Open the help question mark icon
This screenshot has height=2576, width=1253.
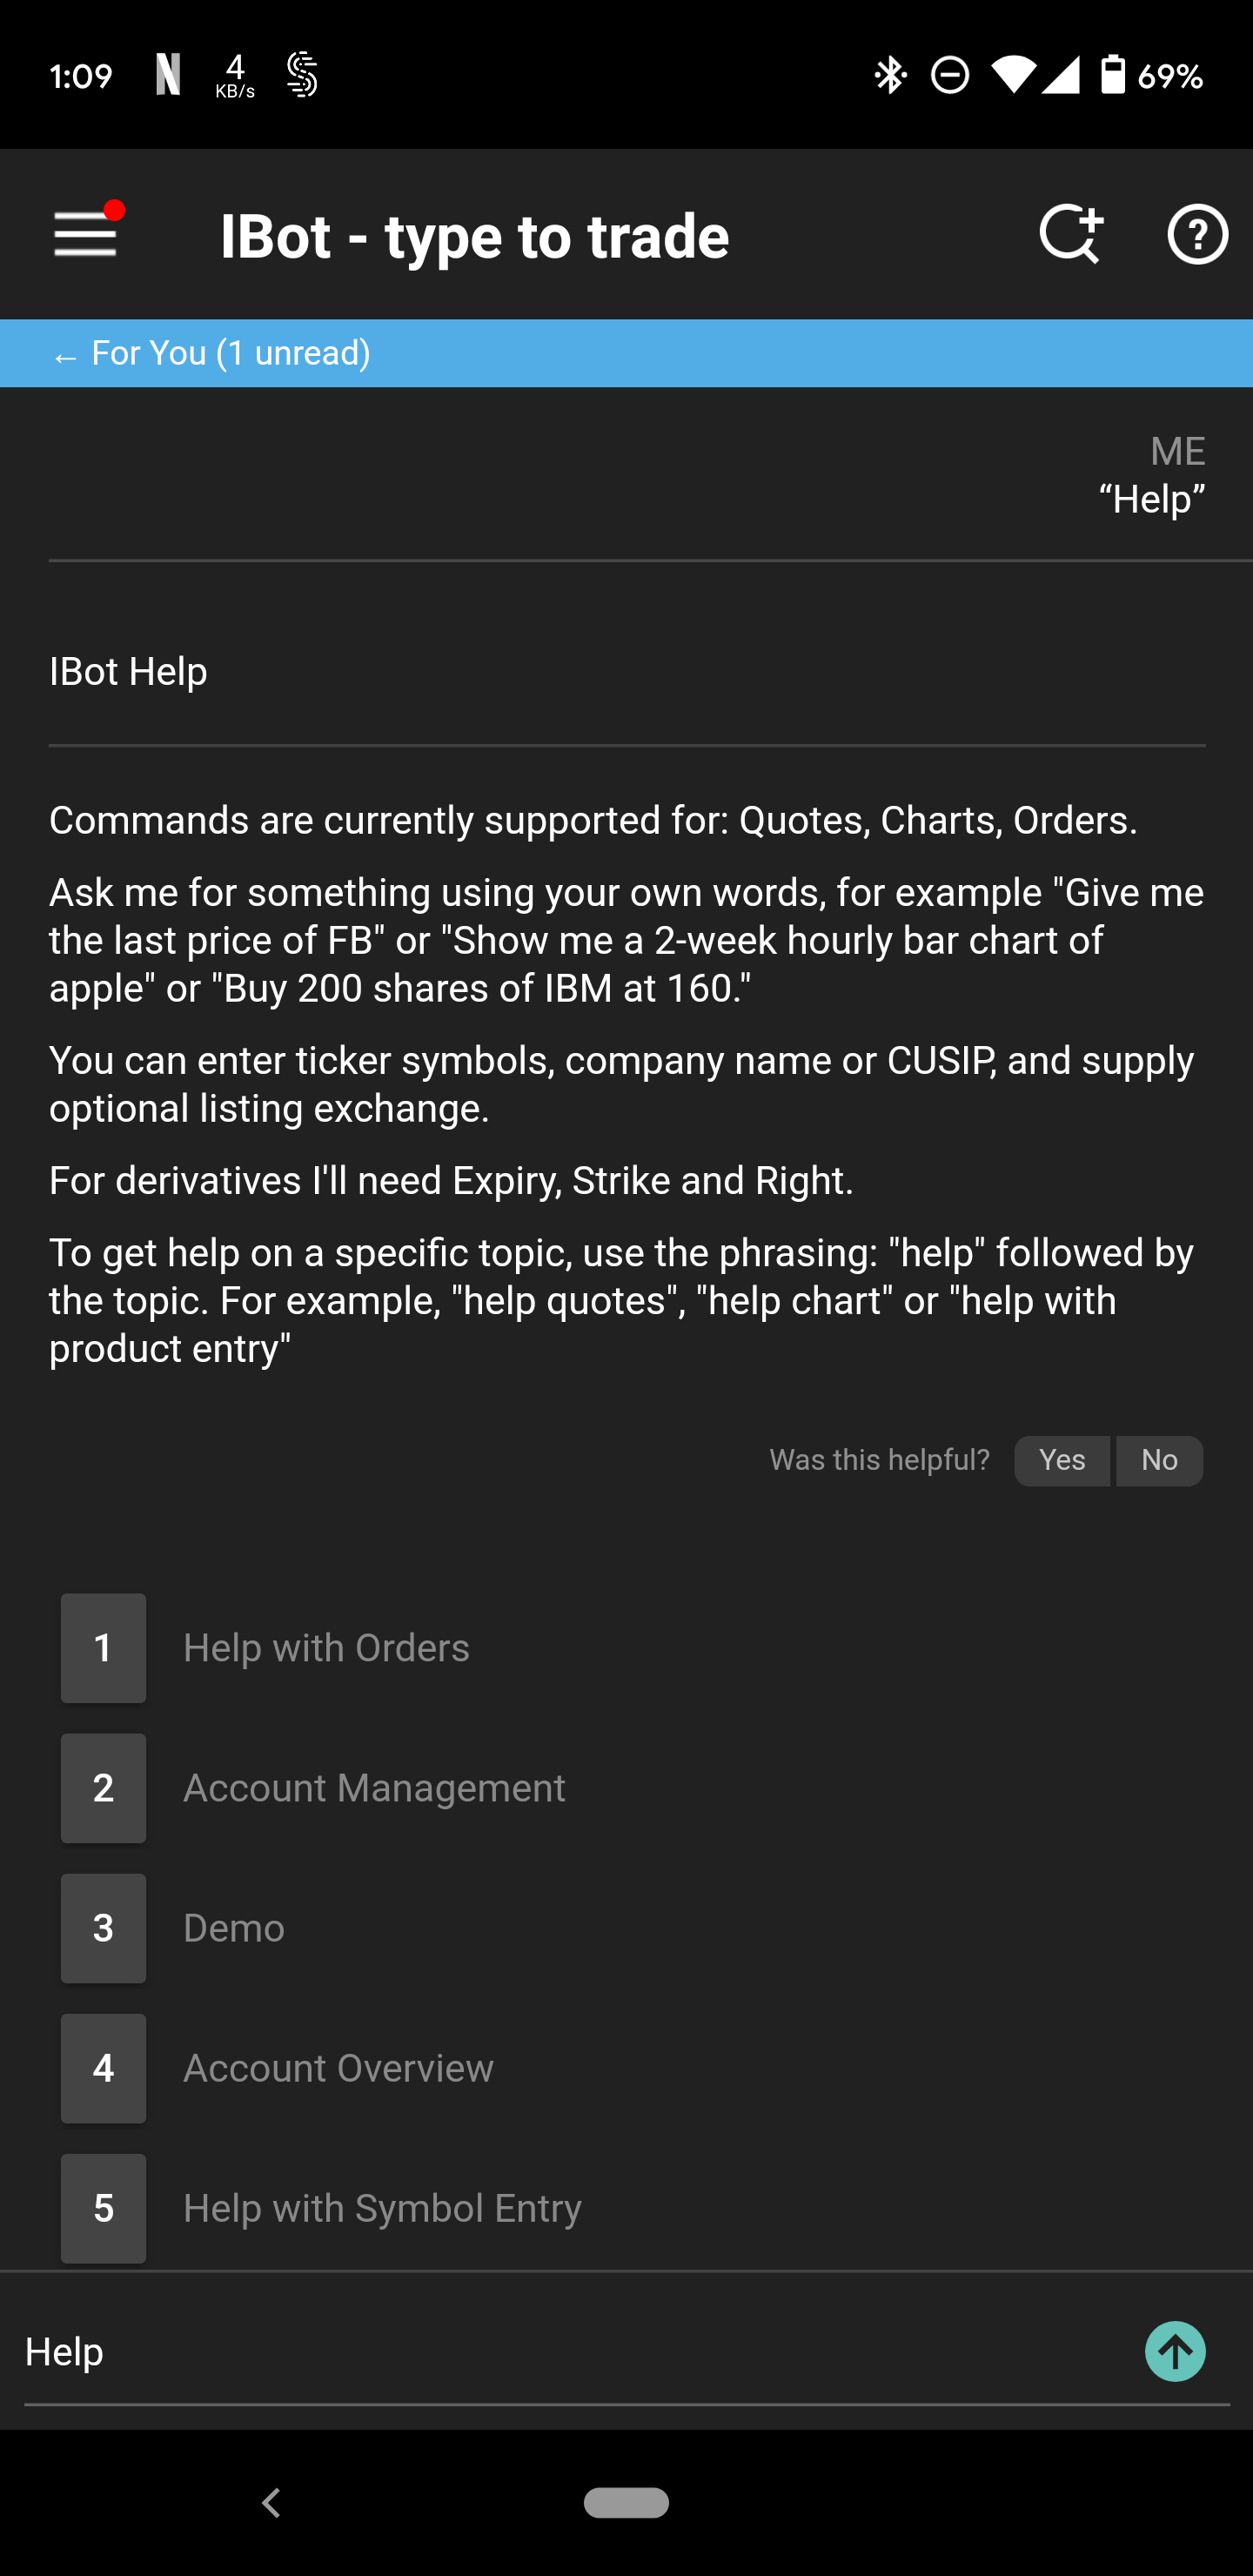(x=1197, y=234)
